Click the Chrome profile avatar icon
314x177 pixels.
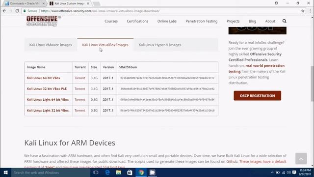(276, 3)
